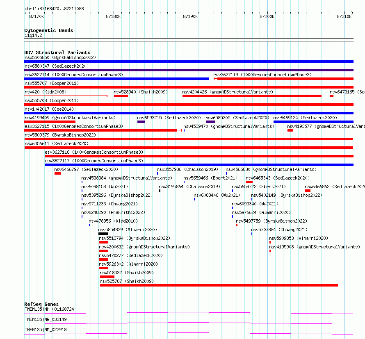This screenshot has height=339, width=365.
Task: Open nsv5509379 (ByrskaBishop2022) label
Action: [x=60, y=135]
